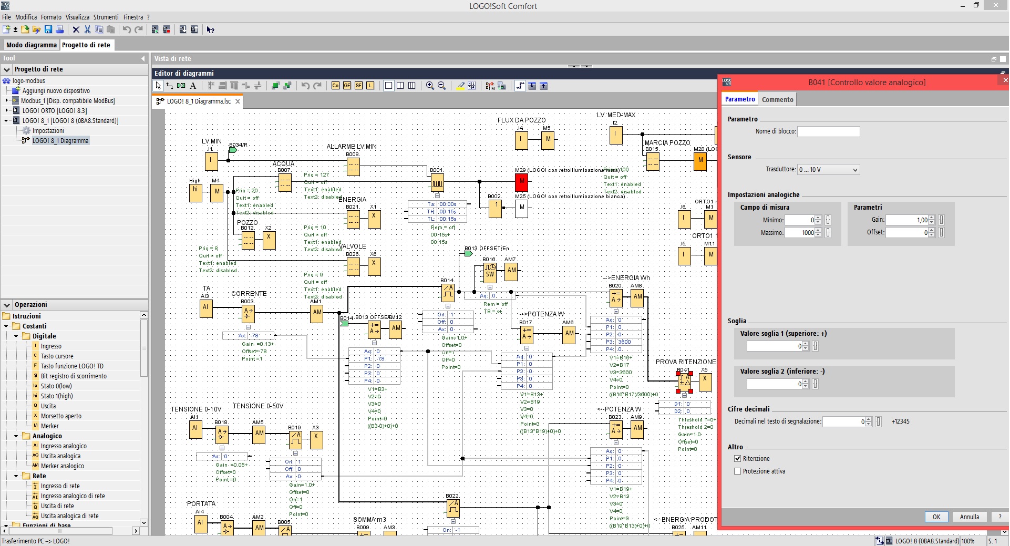Click the Save floppy disk icon
1010x546 pixels.
click(x=48, y=29)
